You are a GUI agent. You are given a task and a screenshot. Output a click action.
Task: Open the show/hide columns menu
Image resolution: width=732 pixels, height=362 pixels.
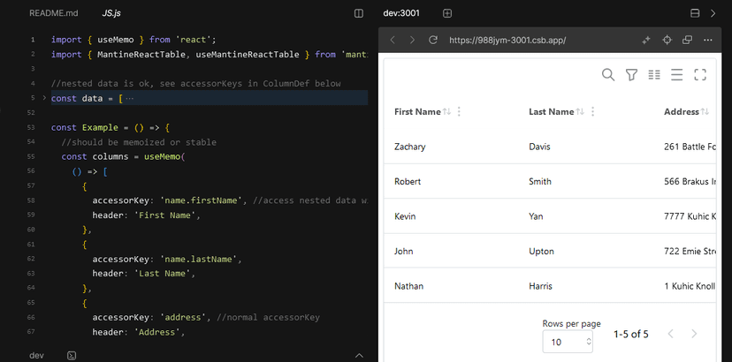point(654,75)
